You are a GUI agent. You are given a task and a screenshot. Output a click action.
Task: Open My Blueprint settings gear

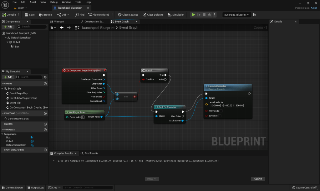tap(45, 77)
